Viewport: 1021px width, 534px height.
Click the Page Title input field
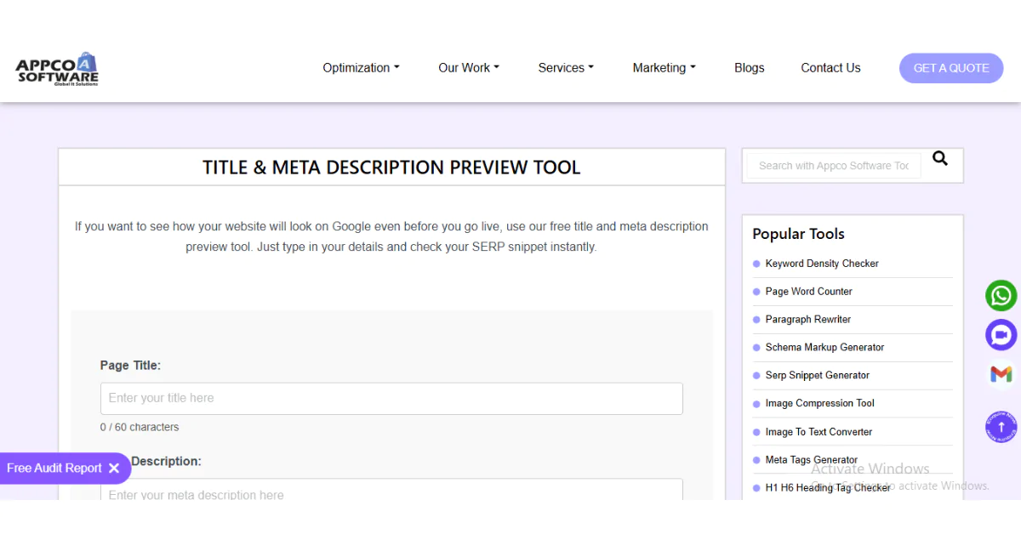click(391, 398)
